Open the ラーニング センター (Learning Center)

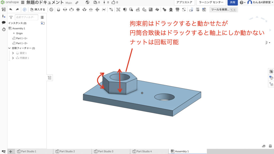coord(211,2)
